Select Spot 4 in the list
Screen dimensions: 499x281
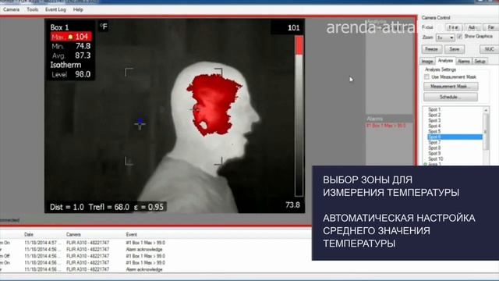[434, 126]
